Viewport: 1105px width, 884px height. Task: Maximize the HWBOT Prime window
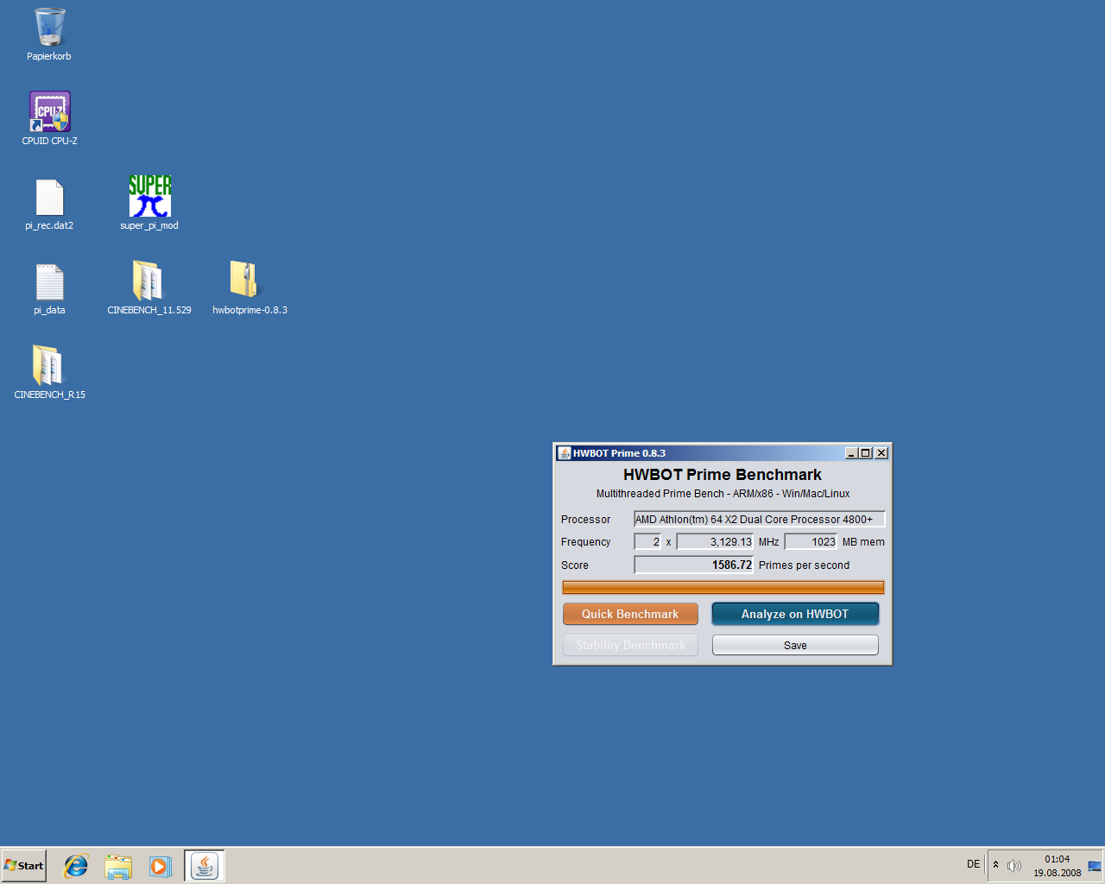click(865, 453)
